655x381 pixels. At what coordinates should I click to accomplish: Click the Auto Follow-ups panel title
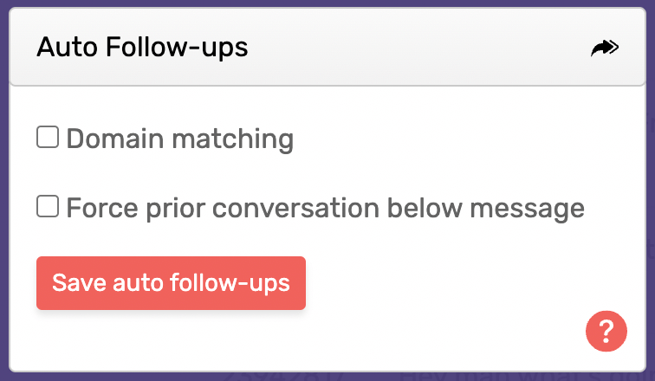point(142,47)
